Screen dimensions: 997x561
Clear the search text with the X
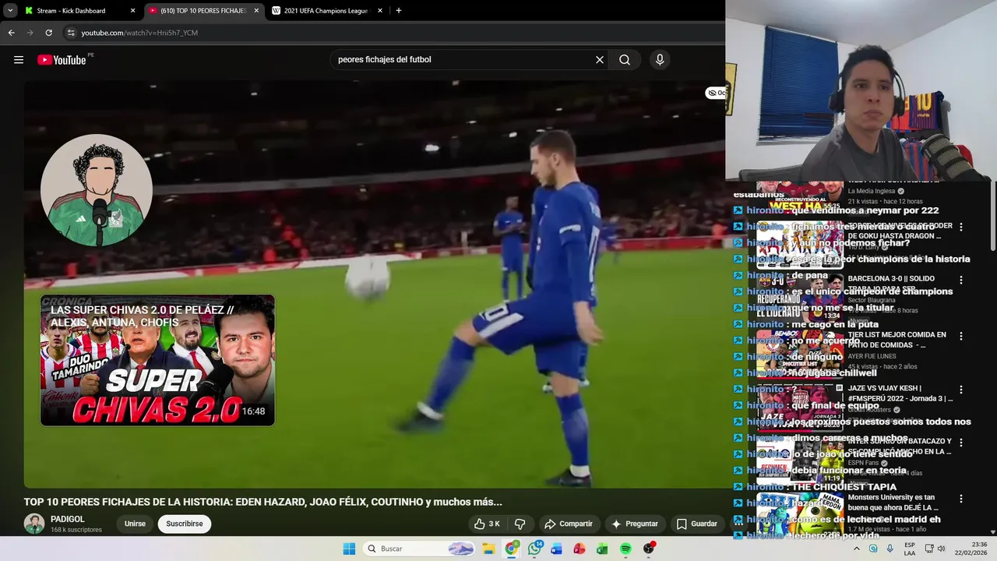[600, 60]
